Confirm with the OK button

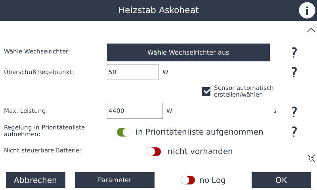(281, 180)
